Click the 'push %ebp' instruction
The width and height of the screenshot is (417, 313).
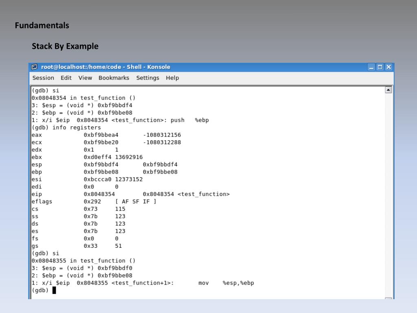[190, 120]
